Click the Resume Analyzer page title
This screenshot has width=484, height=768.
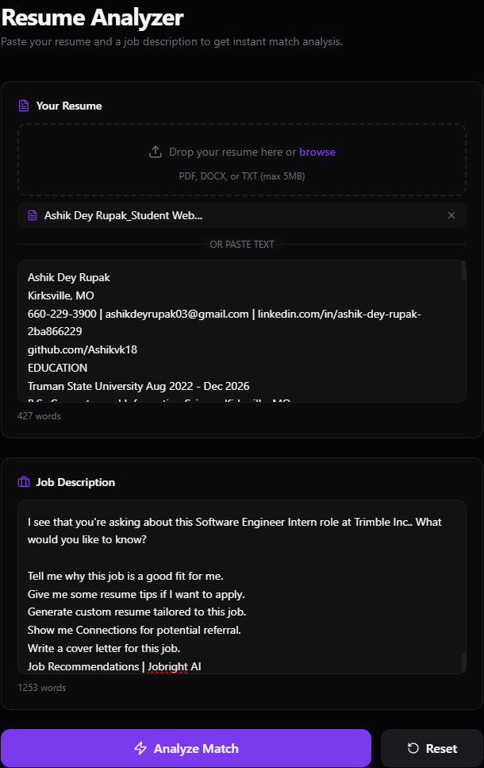click(x=93, y=17)
